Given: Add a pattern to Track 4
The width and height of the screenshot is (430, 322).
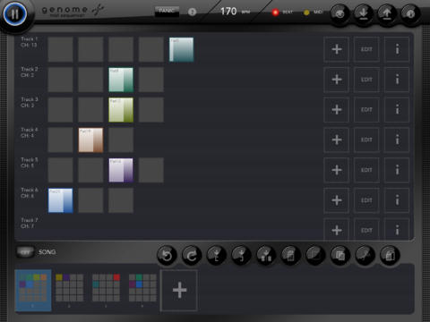Looking at the screenshot, I should [x=337, y=140].
